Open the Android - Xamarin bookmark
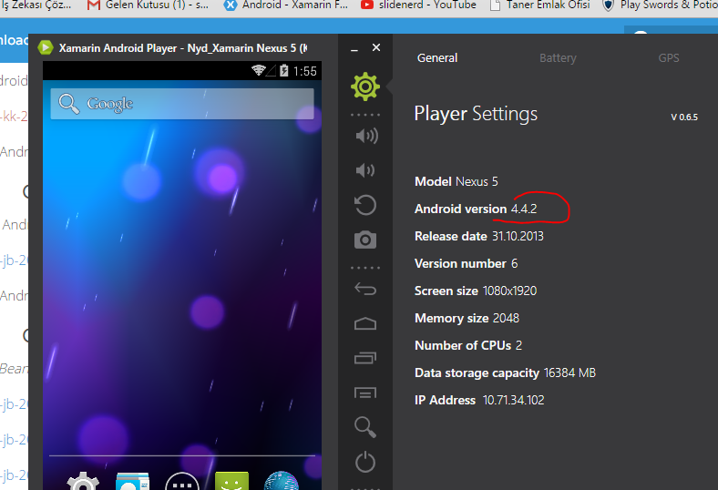This screenshot has height=490, width=718. (286, 5)
